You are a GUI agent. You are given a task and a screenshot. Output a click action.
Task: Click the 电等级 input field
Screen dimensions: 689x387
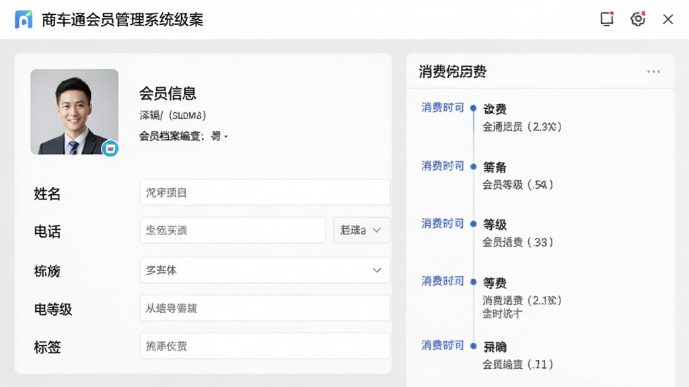pos(265,308)
